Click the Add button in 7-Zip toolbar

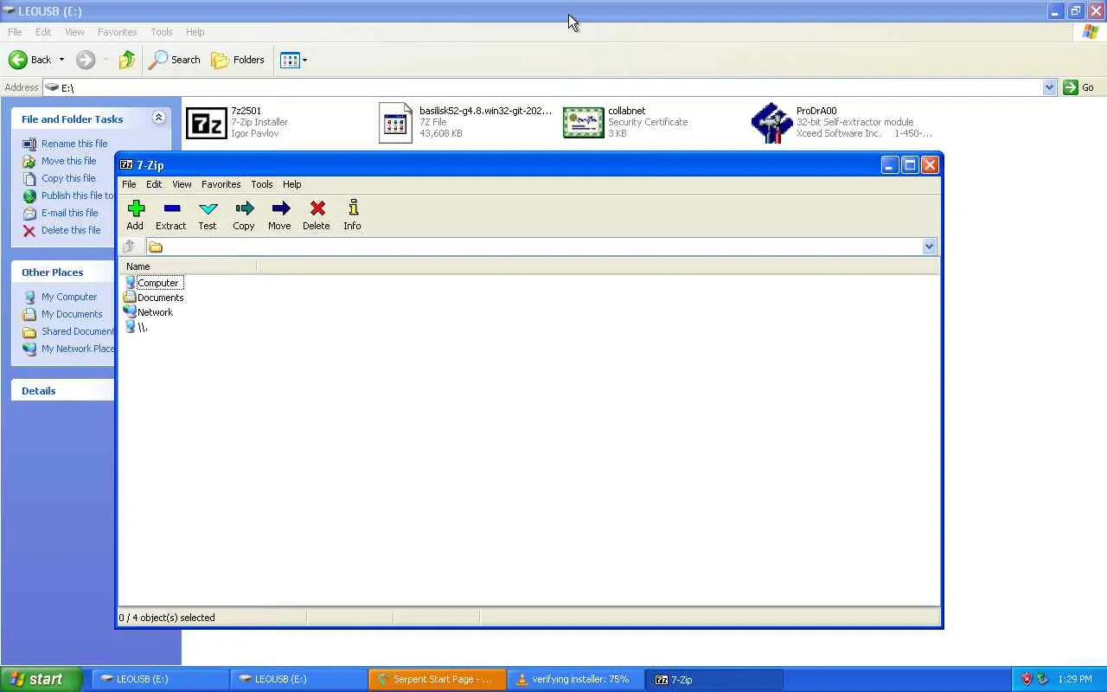point(135,215)
